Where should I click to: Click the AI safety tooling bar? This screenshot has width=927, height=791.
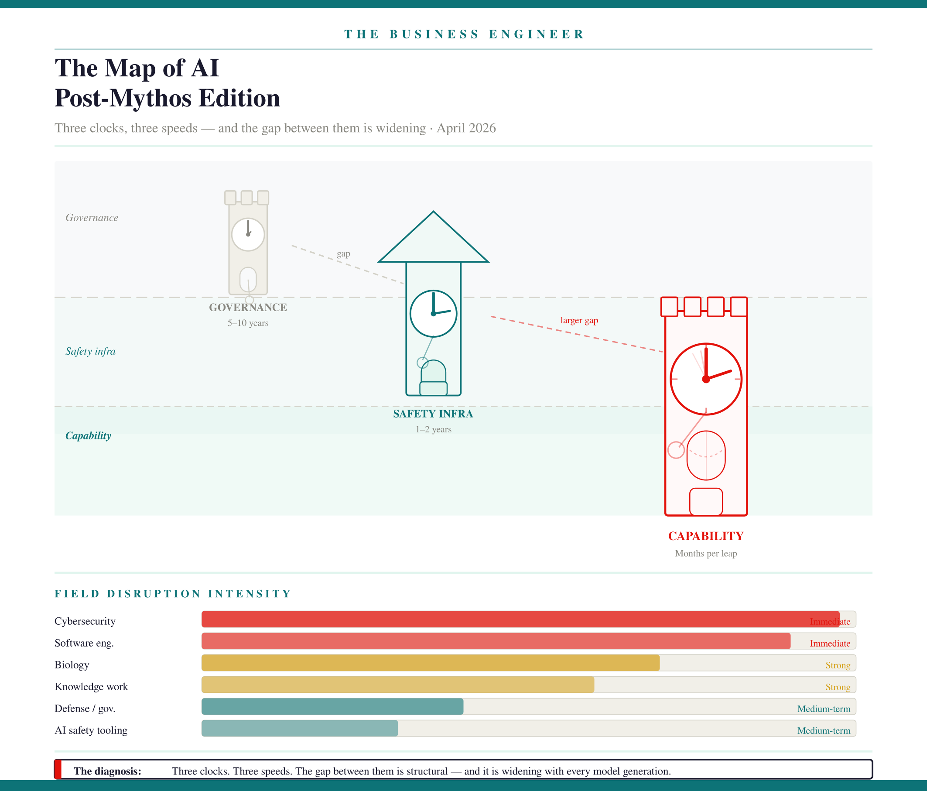coord(299,728)
